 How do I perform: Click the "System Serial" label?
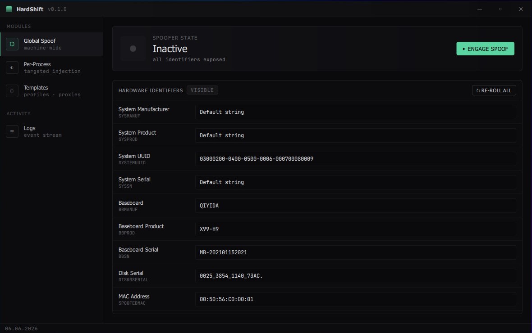pyautogui.click(x=134, y=179)
